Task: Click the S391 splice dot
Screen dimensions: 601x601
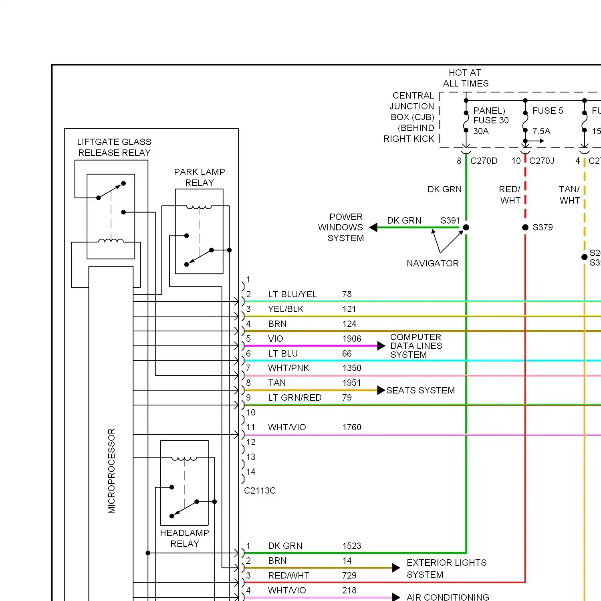Action: tap(466, 228)
